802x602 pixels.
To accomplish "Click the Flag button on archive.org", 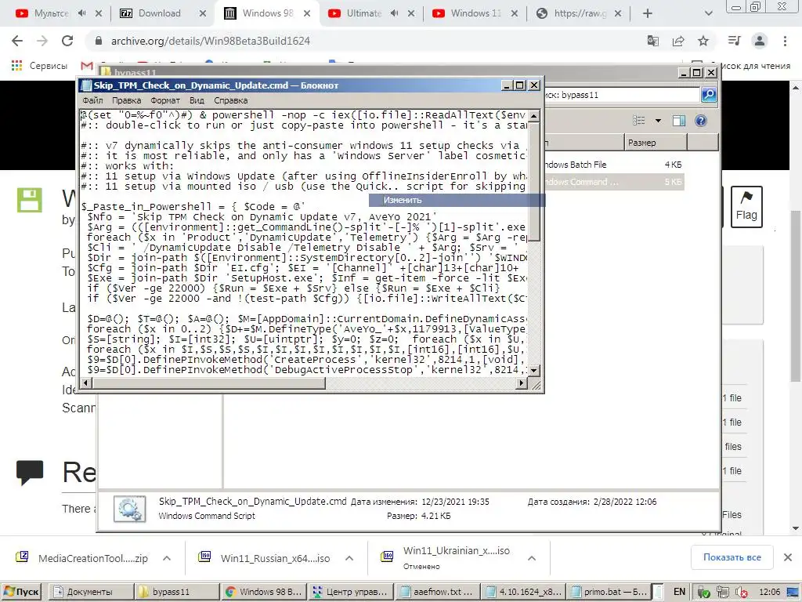I will [746, 207].
